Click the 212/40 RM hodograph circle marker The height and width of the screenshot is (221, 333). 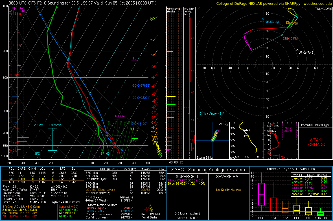tap(282, 35)
